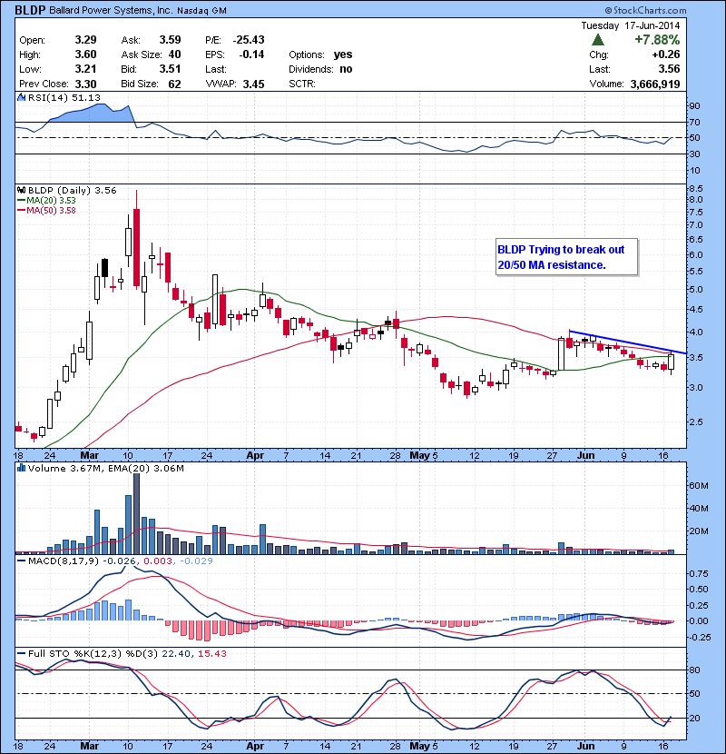Viewport: 726px width, 754px height.
Task: Click the 'Volume 3.67M, EMA(20) 3.06M' legend
Action: [x=105, y=468]
